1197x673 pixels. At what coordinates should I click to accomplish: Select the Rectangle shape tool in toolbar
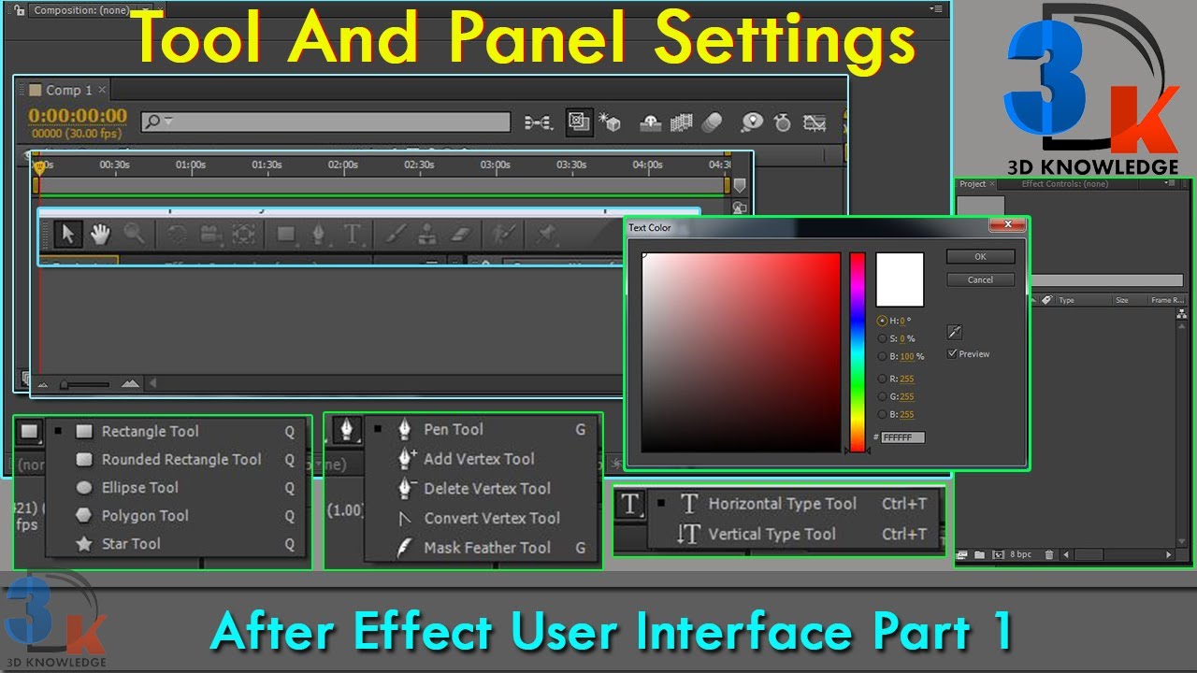pyautogui.click(x=287, y=234)
